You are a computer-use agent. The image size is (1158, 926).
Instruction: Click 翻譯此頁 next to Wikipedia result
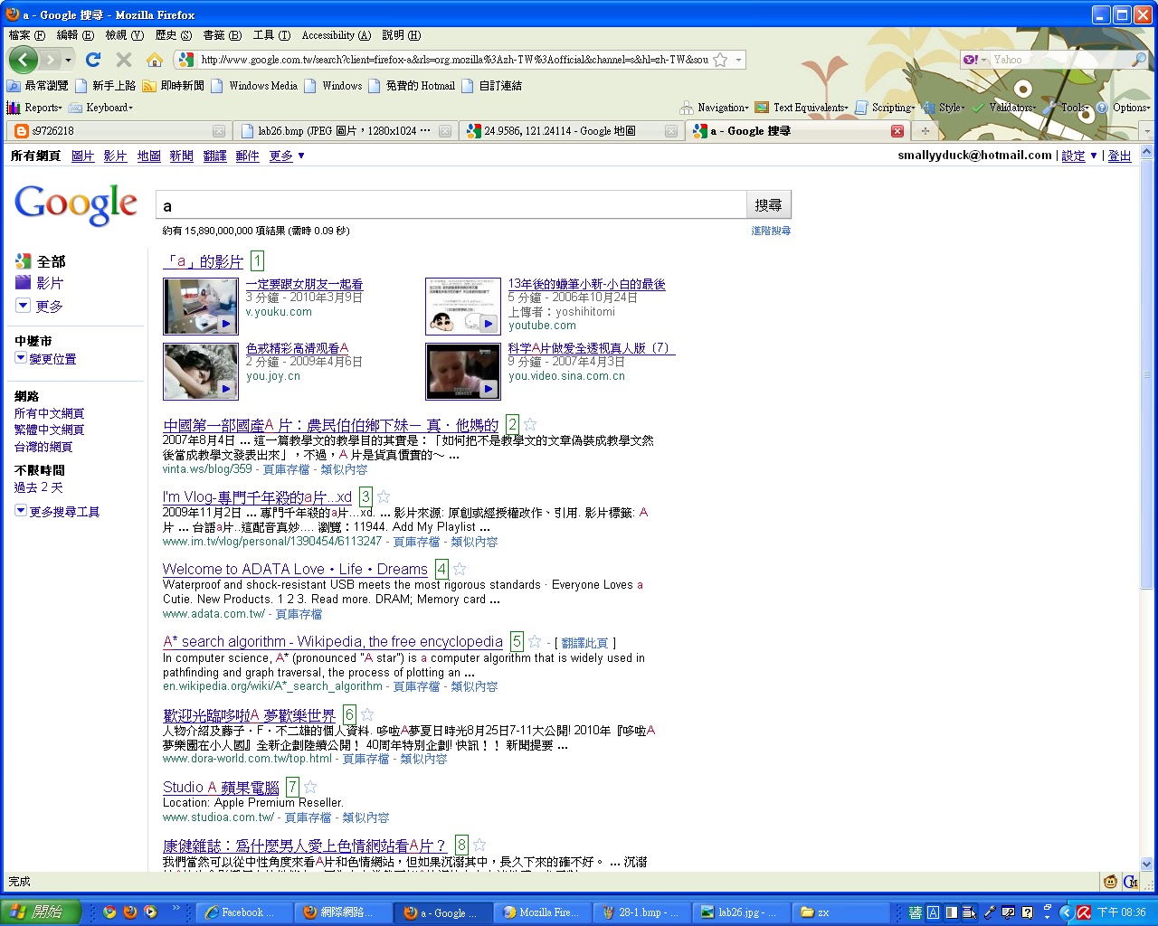(x=585, y=643)
